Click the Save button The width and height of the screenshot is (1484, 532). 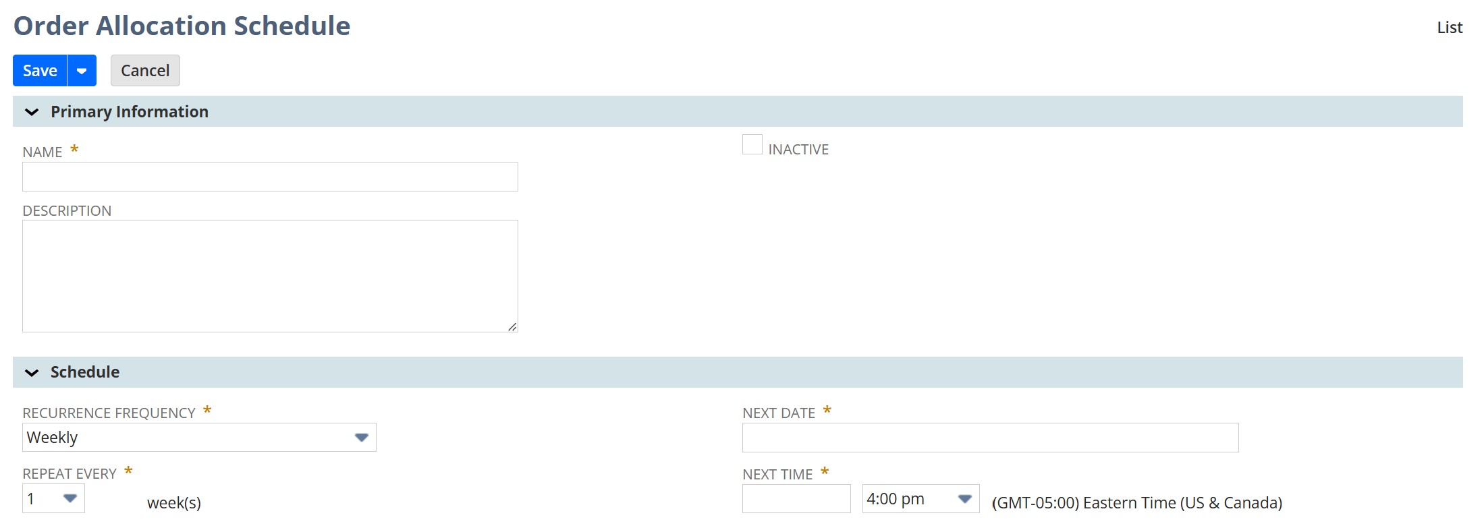pyautogui.click(x=40, y=71)
